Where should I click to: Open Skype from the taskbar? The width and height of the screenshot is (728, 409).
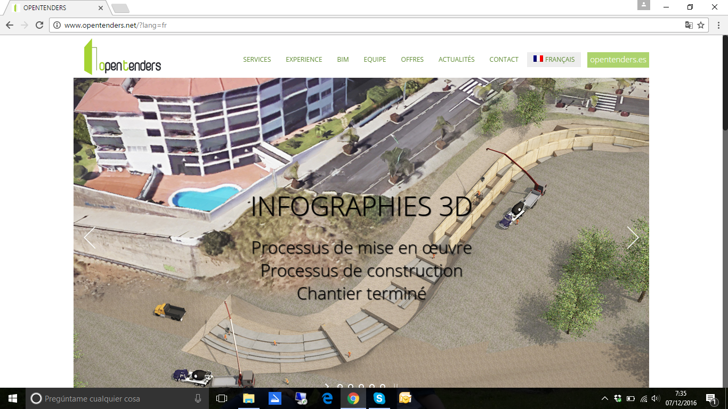[x=379, y=398]
